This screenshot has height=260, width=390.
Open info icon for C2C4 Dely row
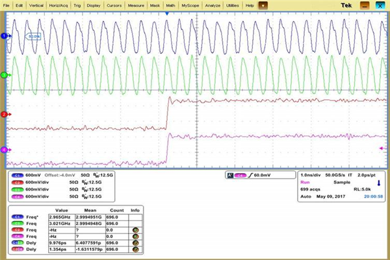(x=136, y=250)
